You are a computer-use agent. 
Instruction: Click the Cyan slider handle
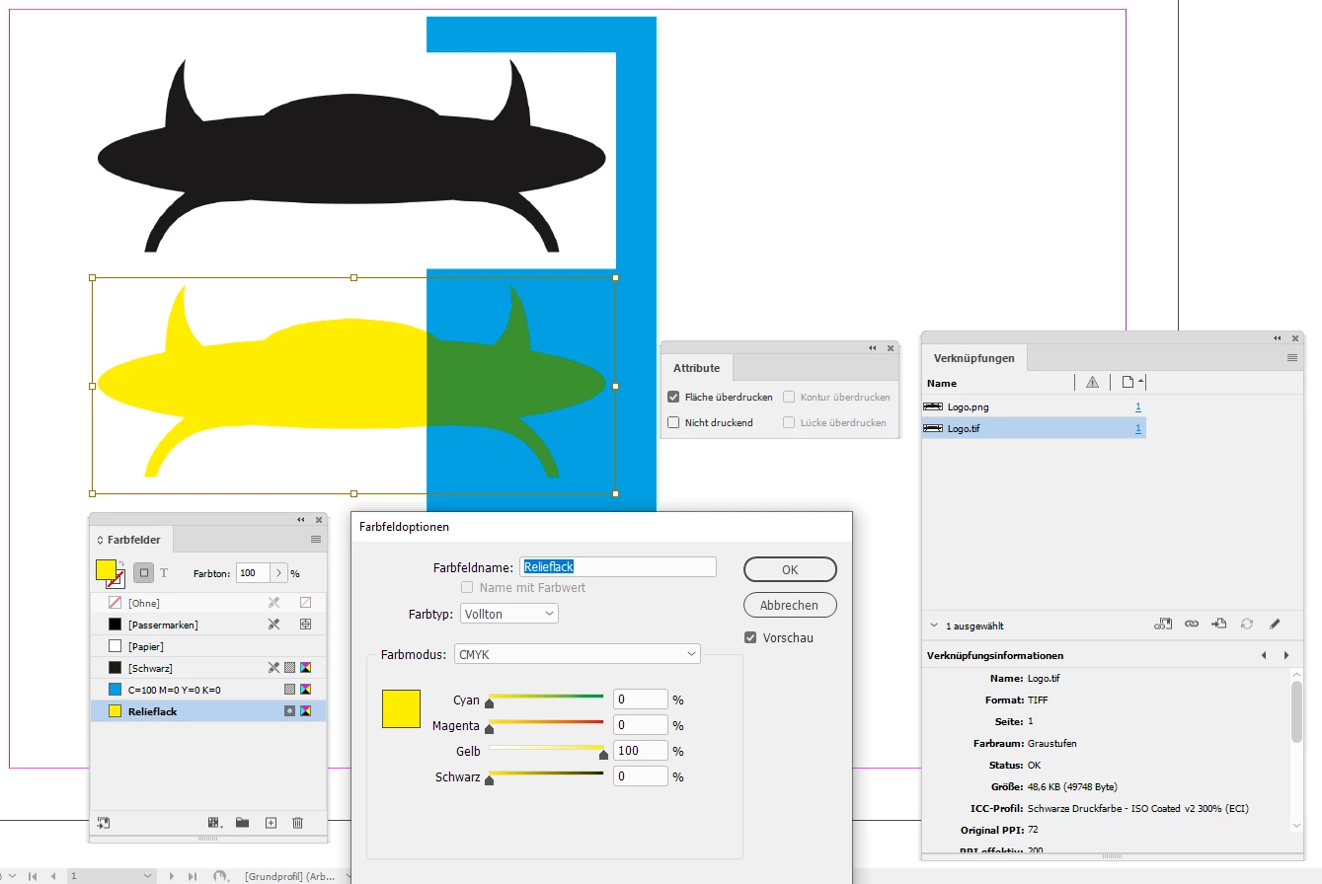click(x=489, y=705)
